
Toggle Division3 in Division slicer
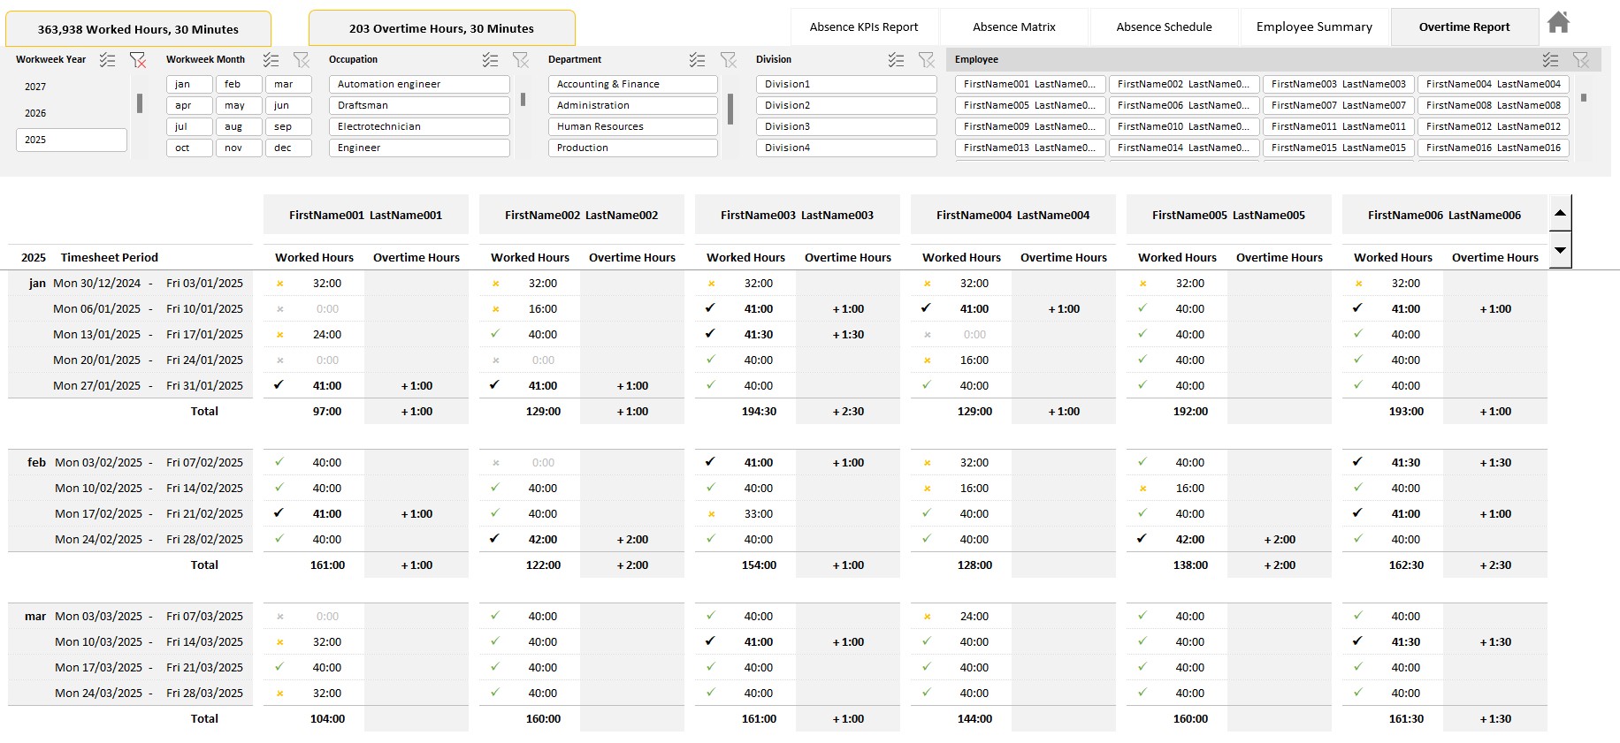(x=845, y=126)
